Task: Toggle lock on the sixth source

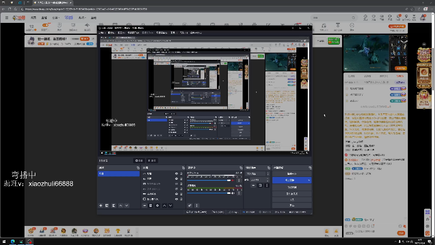Action: pos(181,199)
